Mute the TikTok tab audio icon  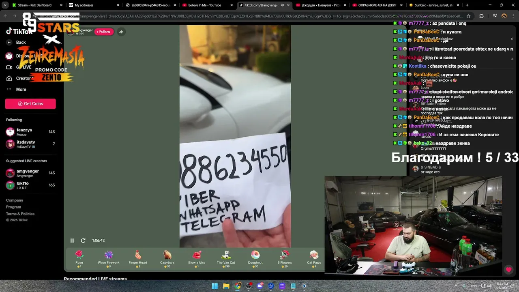pos(282,5)
